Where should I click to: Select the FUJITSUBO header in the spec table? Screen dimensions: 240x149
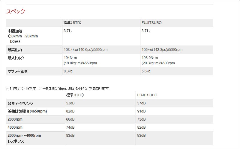[x=151, y=23]
